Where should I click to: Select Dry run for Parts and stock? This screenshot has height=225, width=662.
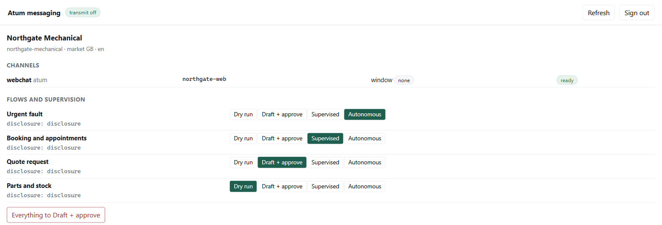click(243, 186)
